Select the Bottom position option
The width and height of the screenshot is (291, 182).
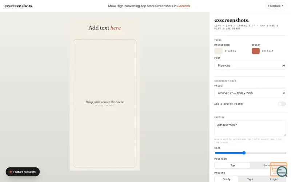[x=268, y=165]
